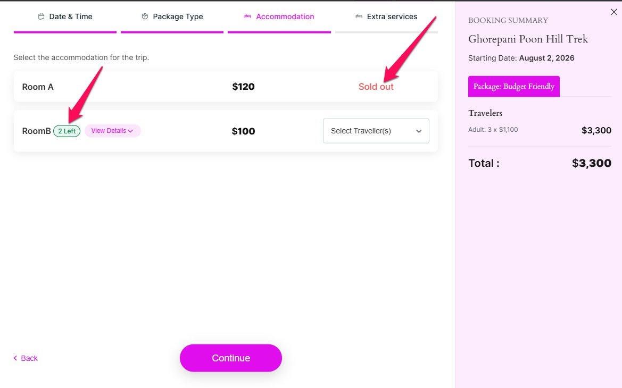Screen dimensions: 622x388
Task: Click the dropdown arrow in traveller selector
Action: click(x=419, y=131)
